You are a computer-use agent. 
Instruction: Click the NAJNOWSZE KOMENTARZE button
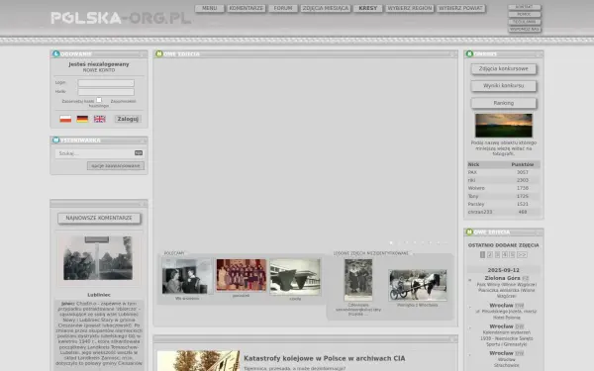[x=99, y=218]
